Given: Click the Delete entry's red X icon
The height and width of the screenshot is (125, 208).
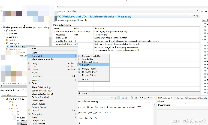Looking at the screenshot, I should tap(29, 69).
